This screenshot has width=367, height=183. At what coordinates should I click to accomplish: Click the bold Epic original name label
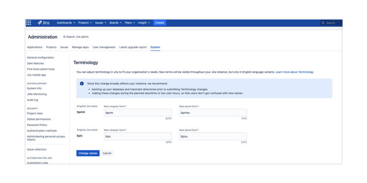pyautogui.click(x=80, y=136)
